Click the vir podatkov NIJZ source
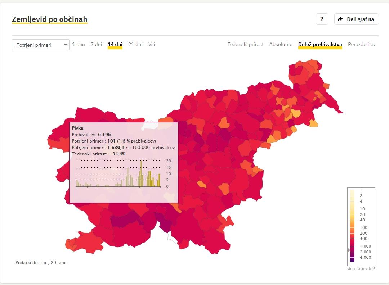Viewport: 389px width, 285px height. (x=361, y=269)
